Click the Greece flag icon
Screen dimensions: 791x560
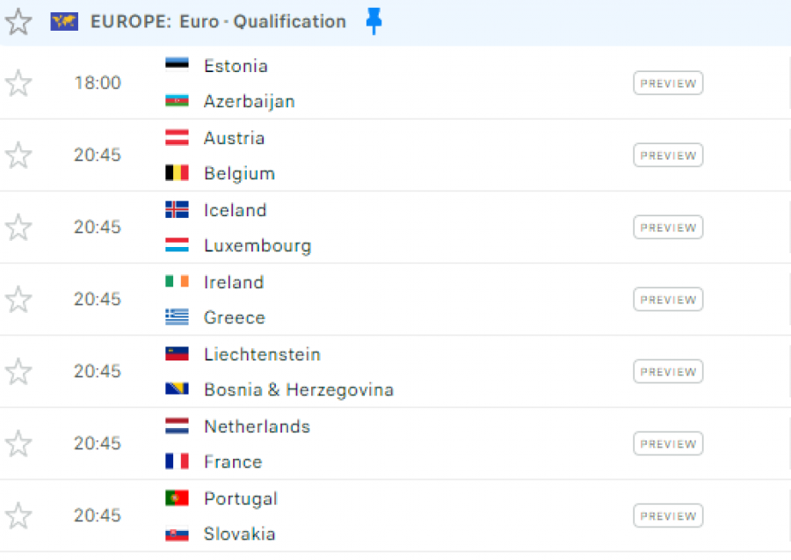(x=177, y=316)
